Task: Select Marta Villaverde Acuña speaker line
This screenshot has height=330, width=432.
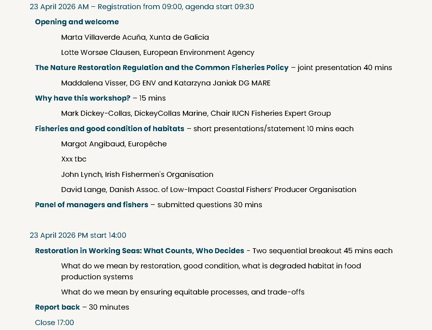Action: [x=135, y=37]
